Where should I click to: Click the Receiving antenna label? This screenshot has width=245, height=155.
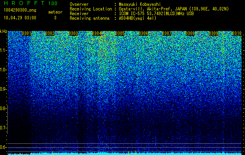point(90,18)
